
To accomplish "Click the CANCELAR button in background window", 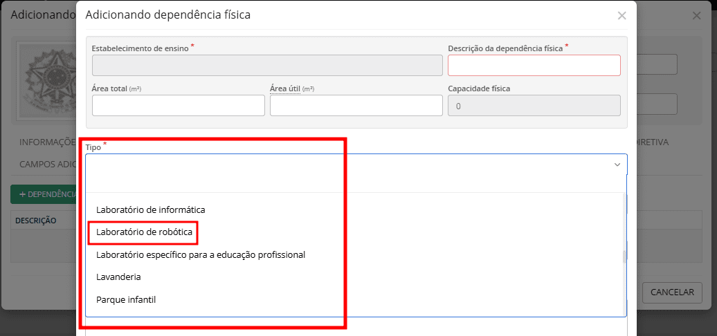I will 672,292.
